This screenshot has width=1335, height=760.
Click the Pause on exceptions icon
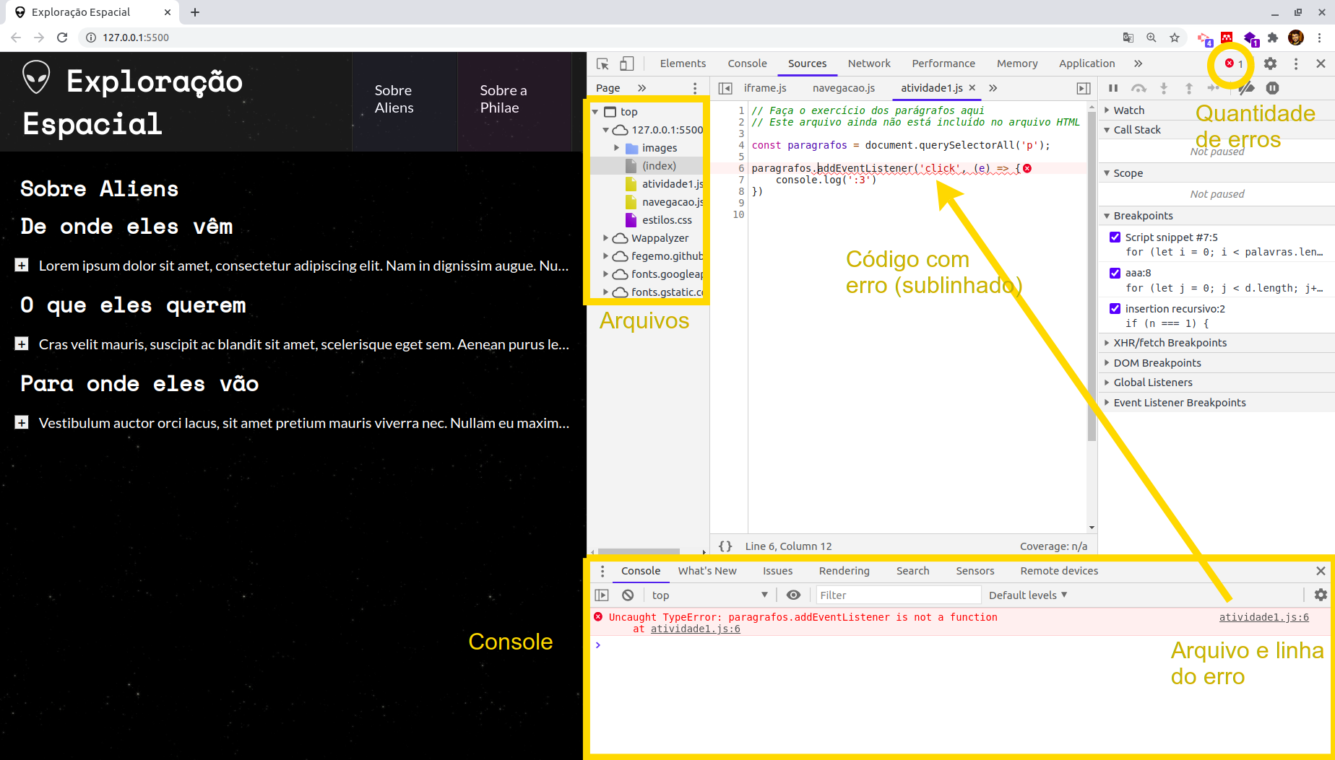pyautogui.click(x=1272, y=88)
